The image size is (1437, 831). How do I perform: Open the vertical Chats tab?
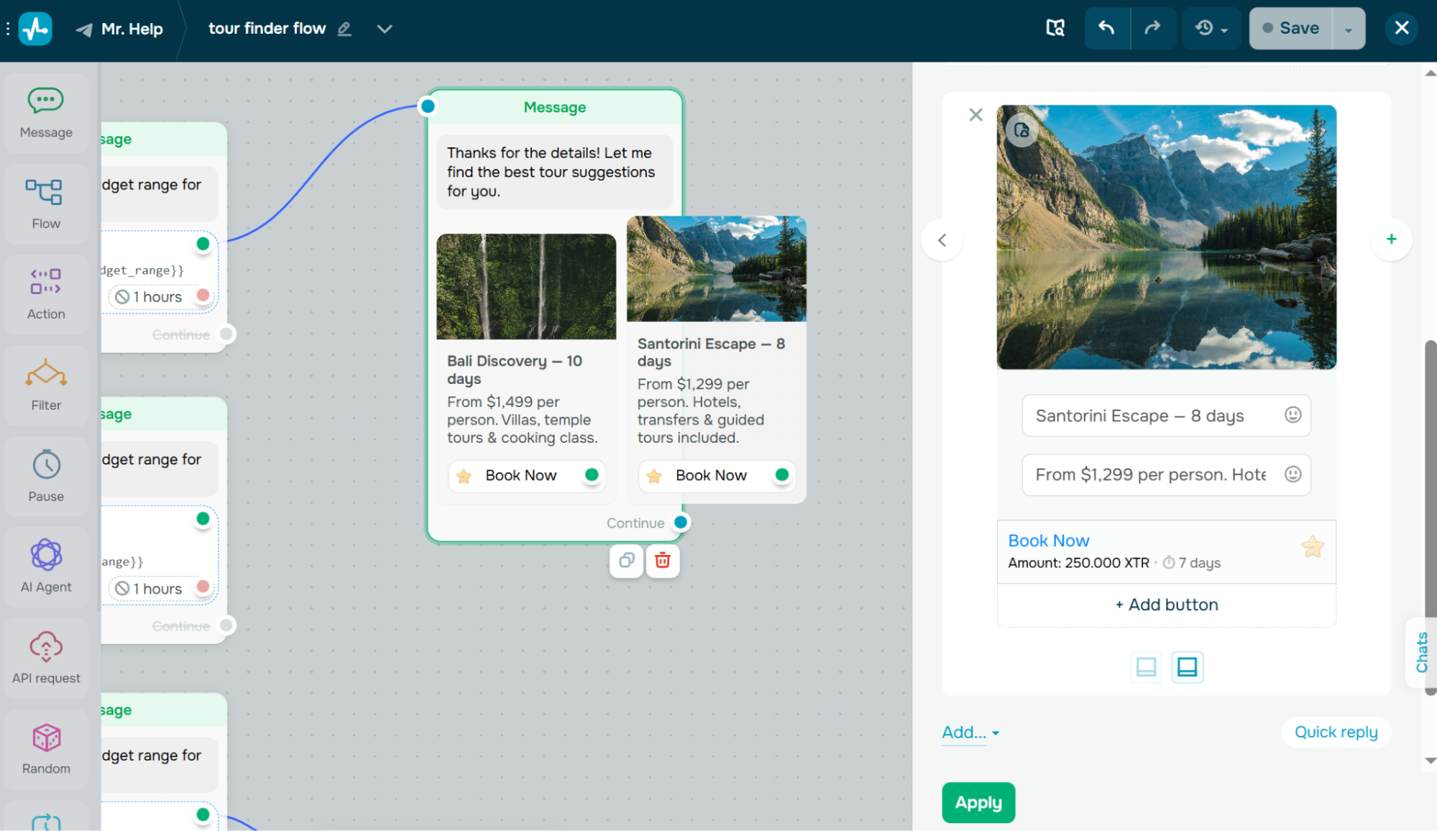(x=1421, y=652)
